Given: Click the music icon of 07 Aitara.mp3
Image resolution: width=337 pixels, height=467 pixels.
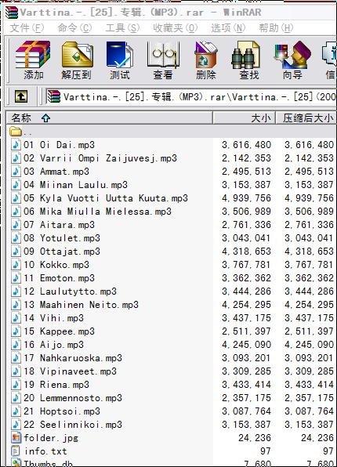Looking at the screenshot, I should (x=16, y=225).
